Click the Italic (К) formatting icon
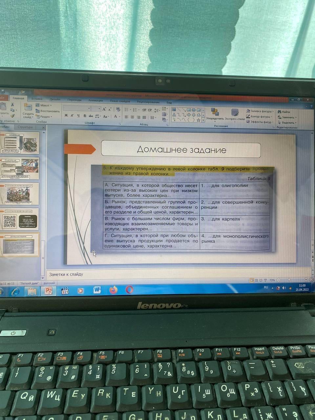 (x=72, y=115)
